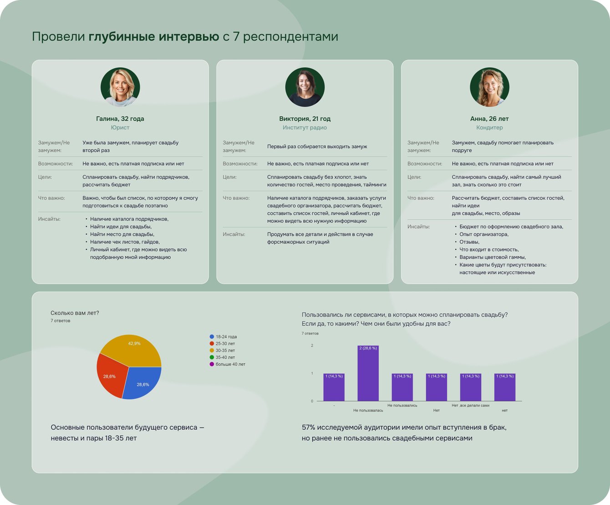Click bullet 'Варианты цветовой гаммы,'
This screenshot has height=505, width=610.
pyautogui.click(x=493, y=257)
